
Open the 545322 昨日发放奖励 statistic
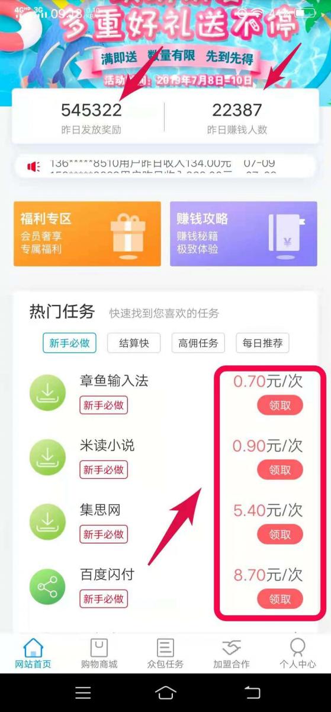91,117
